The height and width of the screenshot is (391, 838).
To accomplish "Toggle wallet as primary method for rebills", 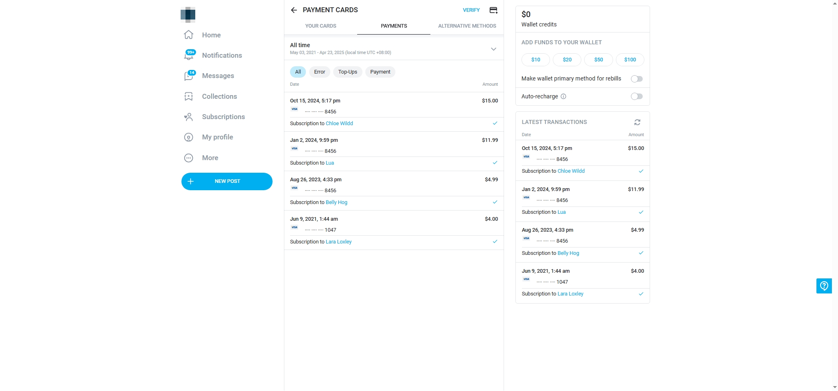I will (x=637, y=79).
